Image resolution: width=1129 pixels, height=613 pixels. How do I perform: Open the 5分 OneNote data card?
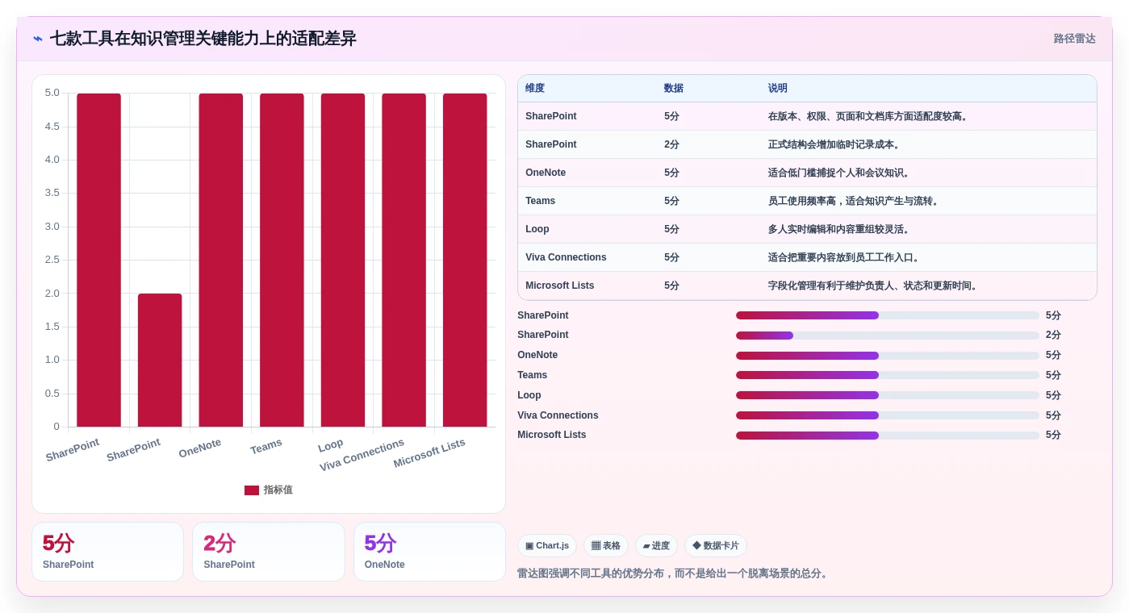[429, 552]
